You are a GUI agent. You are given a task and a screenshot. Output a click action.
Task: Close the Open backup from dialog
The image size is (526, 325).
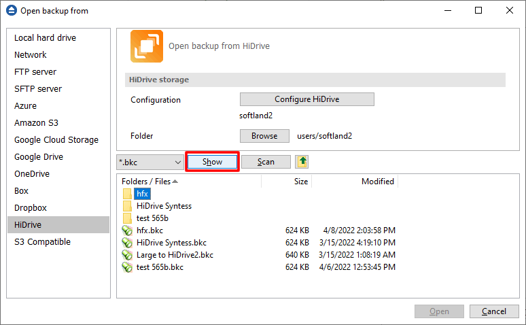pyautogui.click(x=510, y=10)
